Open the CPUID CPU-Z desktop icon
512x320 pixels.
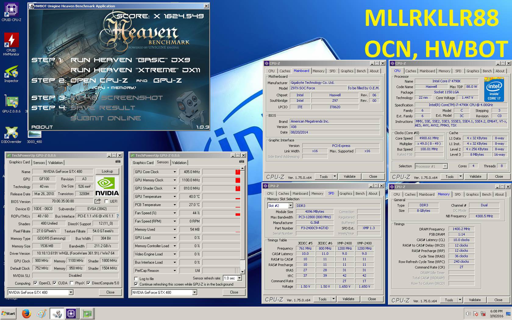coord(11,12)
